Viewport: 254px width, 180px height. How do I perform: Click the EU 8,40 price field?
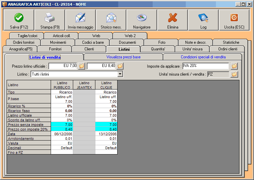101,66
